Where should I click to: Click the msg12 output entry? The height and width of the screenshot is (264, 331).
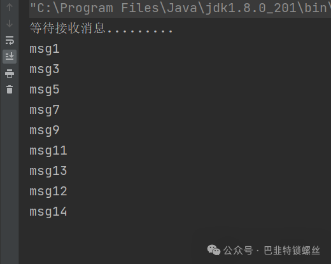[x=48, y=191]
